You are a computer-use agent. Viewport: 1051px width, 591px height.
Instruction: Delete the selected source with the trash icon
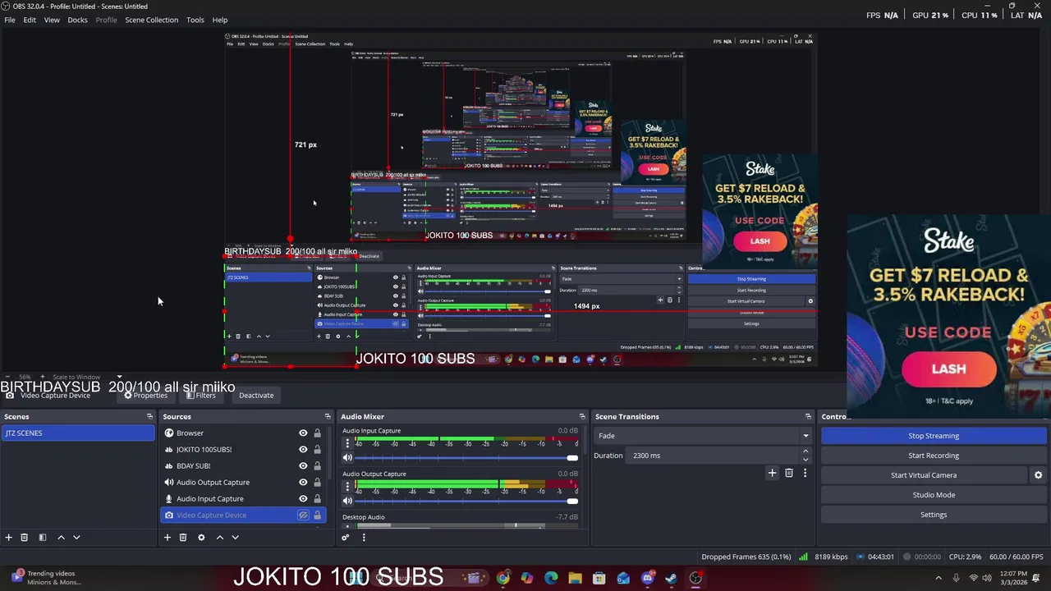click(183, 538)
